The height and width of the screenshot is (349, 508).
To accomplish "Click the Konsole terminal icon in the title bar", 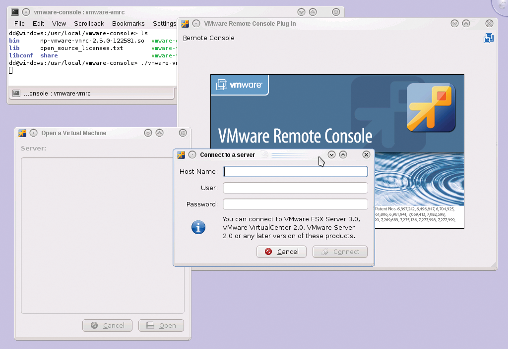I will point(15,12).
